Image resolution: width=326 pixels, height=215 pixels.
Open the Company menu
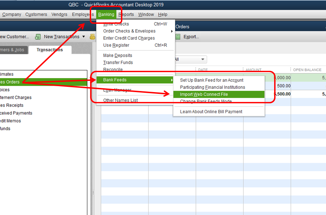(x=12, y=15)
